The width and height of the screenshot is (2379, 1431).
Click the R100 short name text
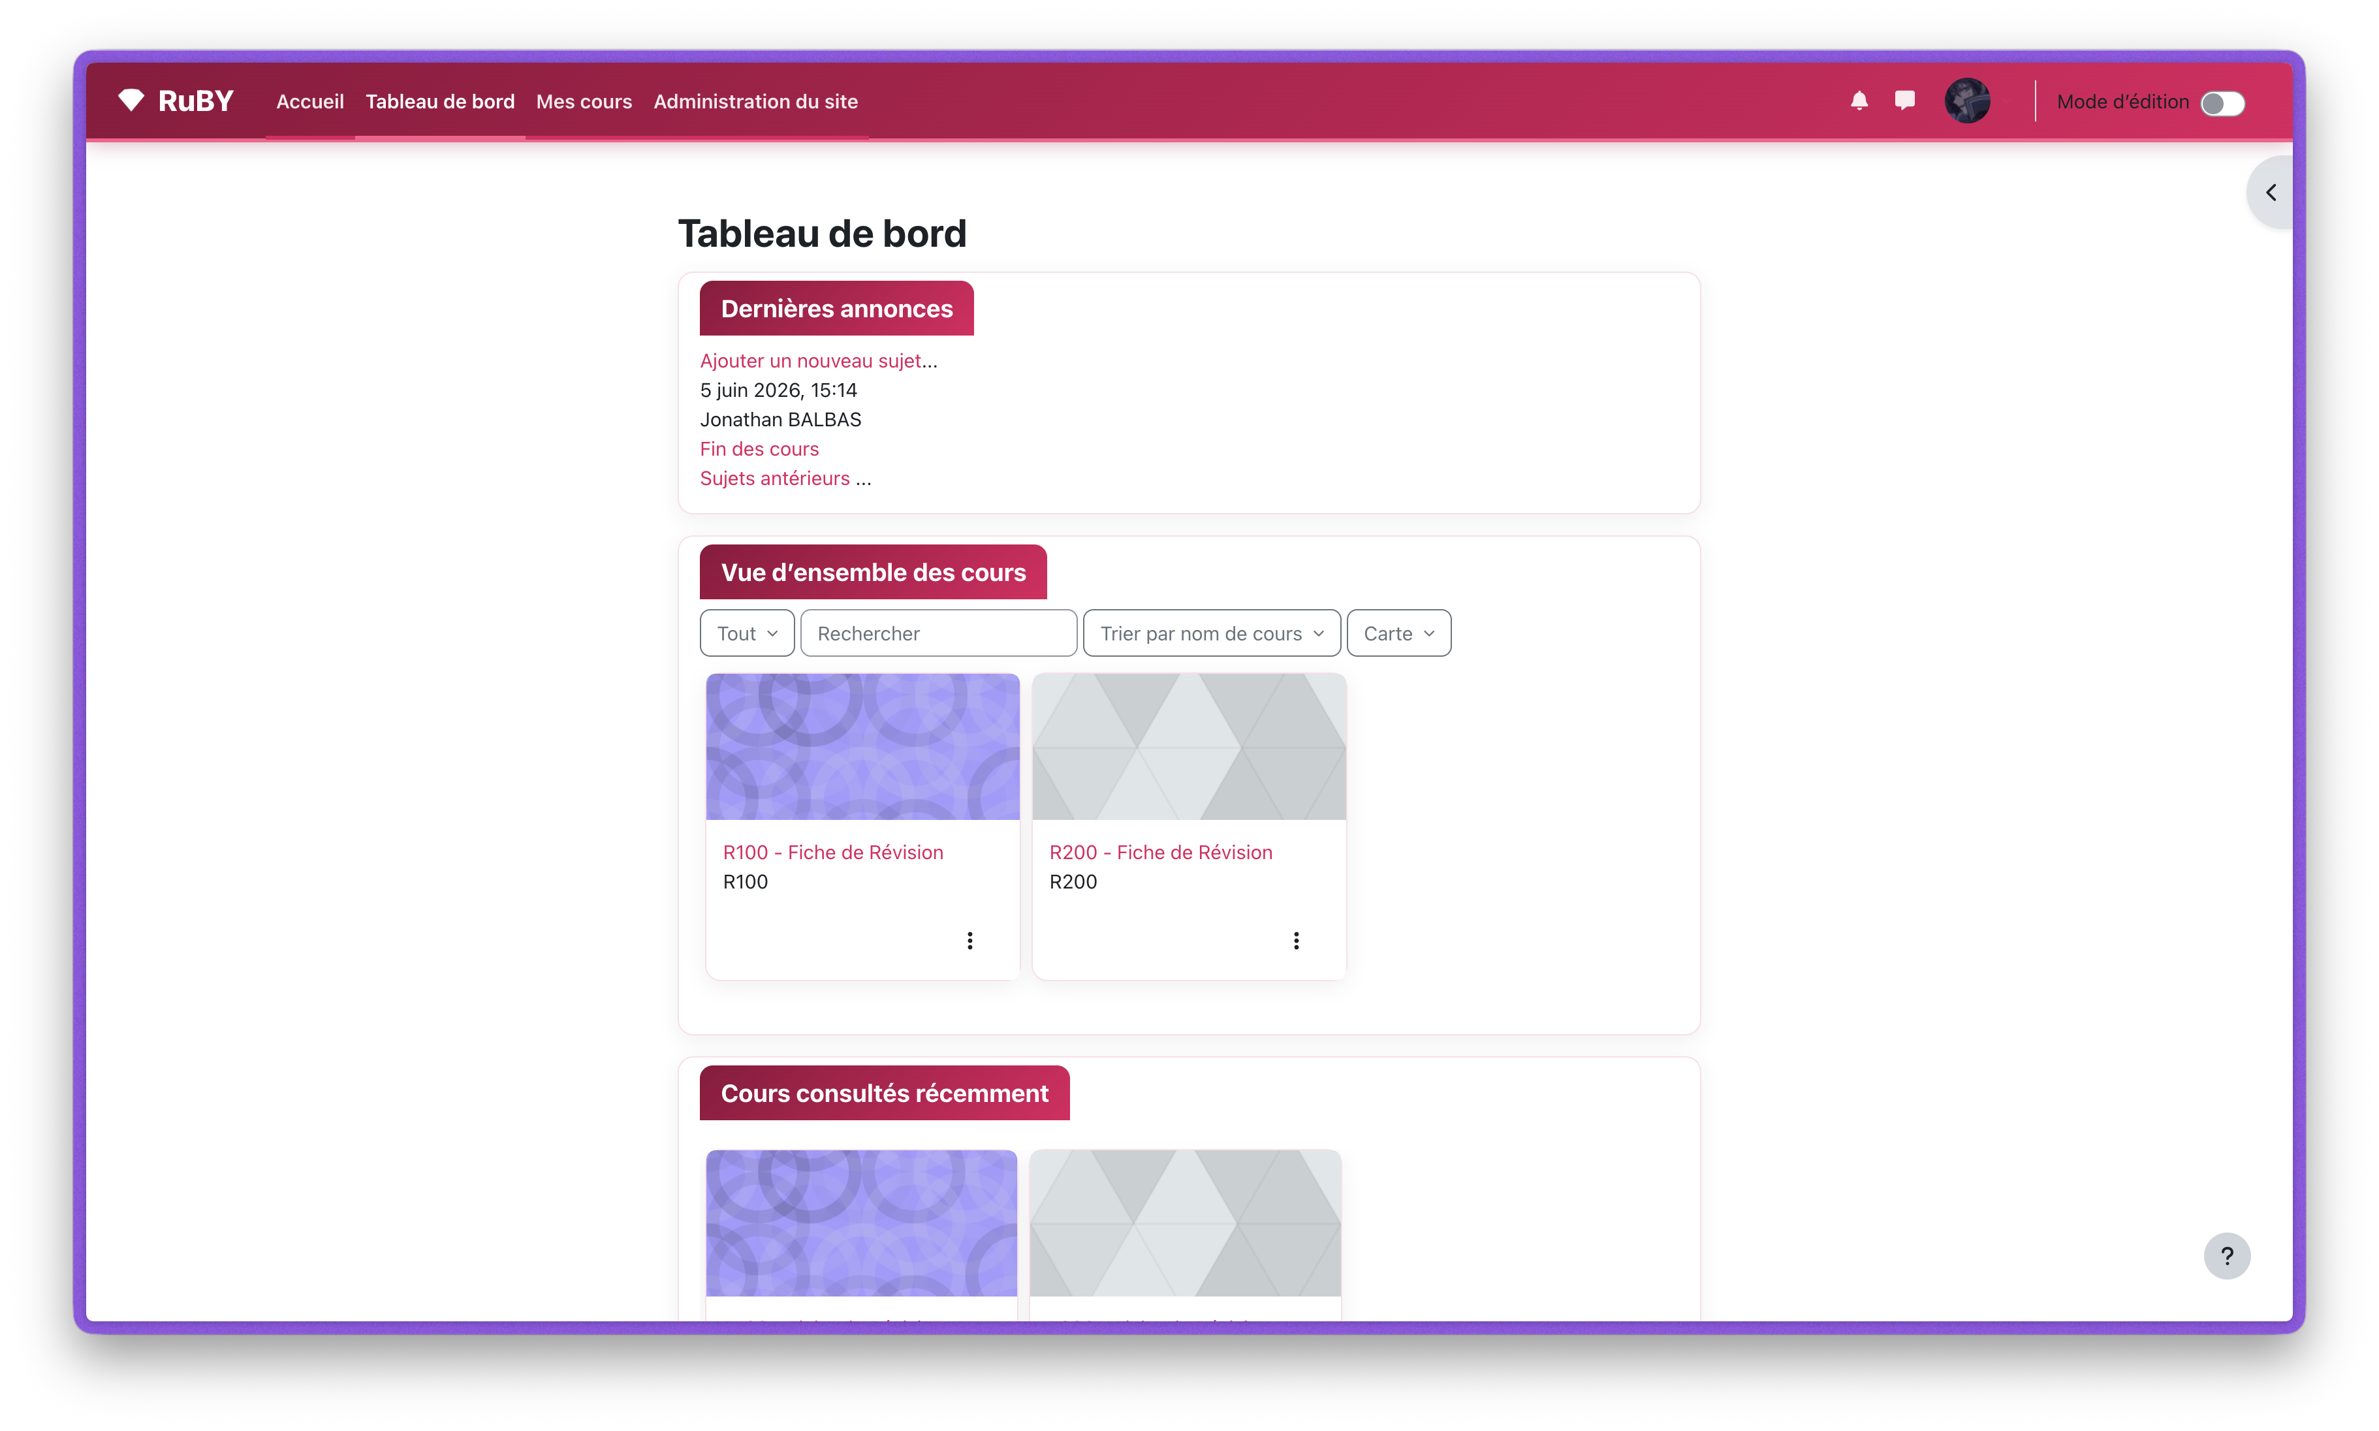[746, 881]
